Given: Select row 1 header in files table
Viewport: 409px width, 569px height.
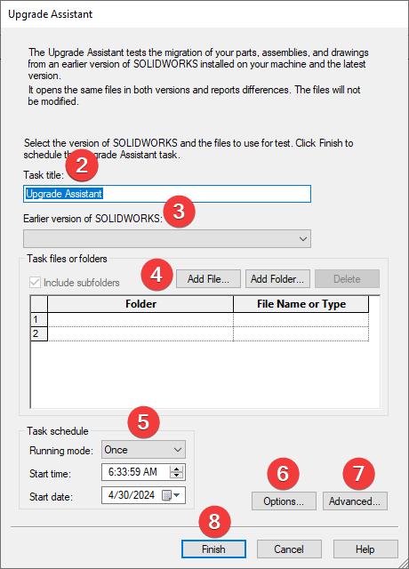Looking at the screenshot, I should point(39,319).
